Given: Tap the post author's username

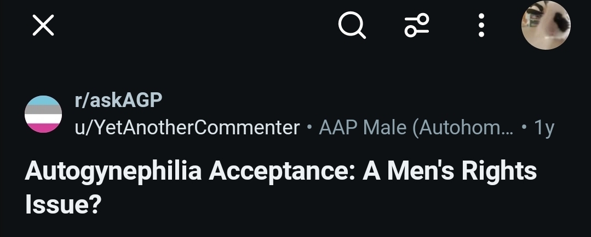Looking at the screenshot, I should (x=187, y=128).
